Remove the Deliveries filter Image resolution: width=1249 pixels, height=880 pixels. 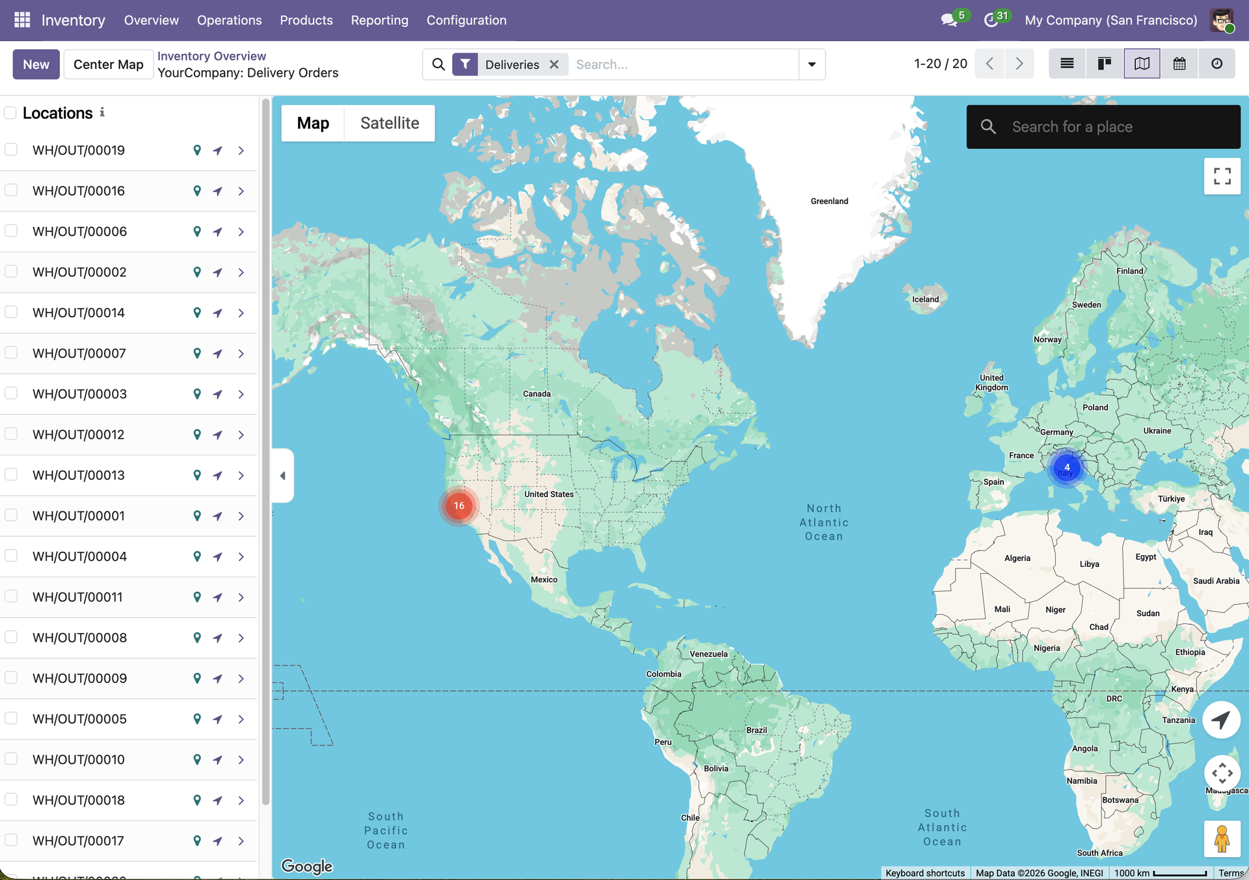click(x=554, y=64)
